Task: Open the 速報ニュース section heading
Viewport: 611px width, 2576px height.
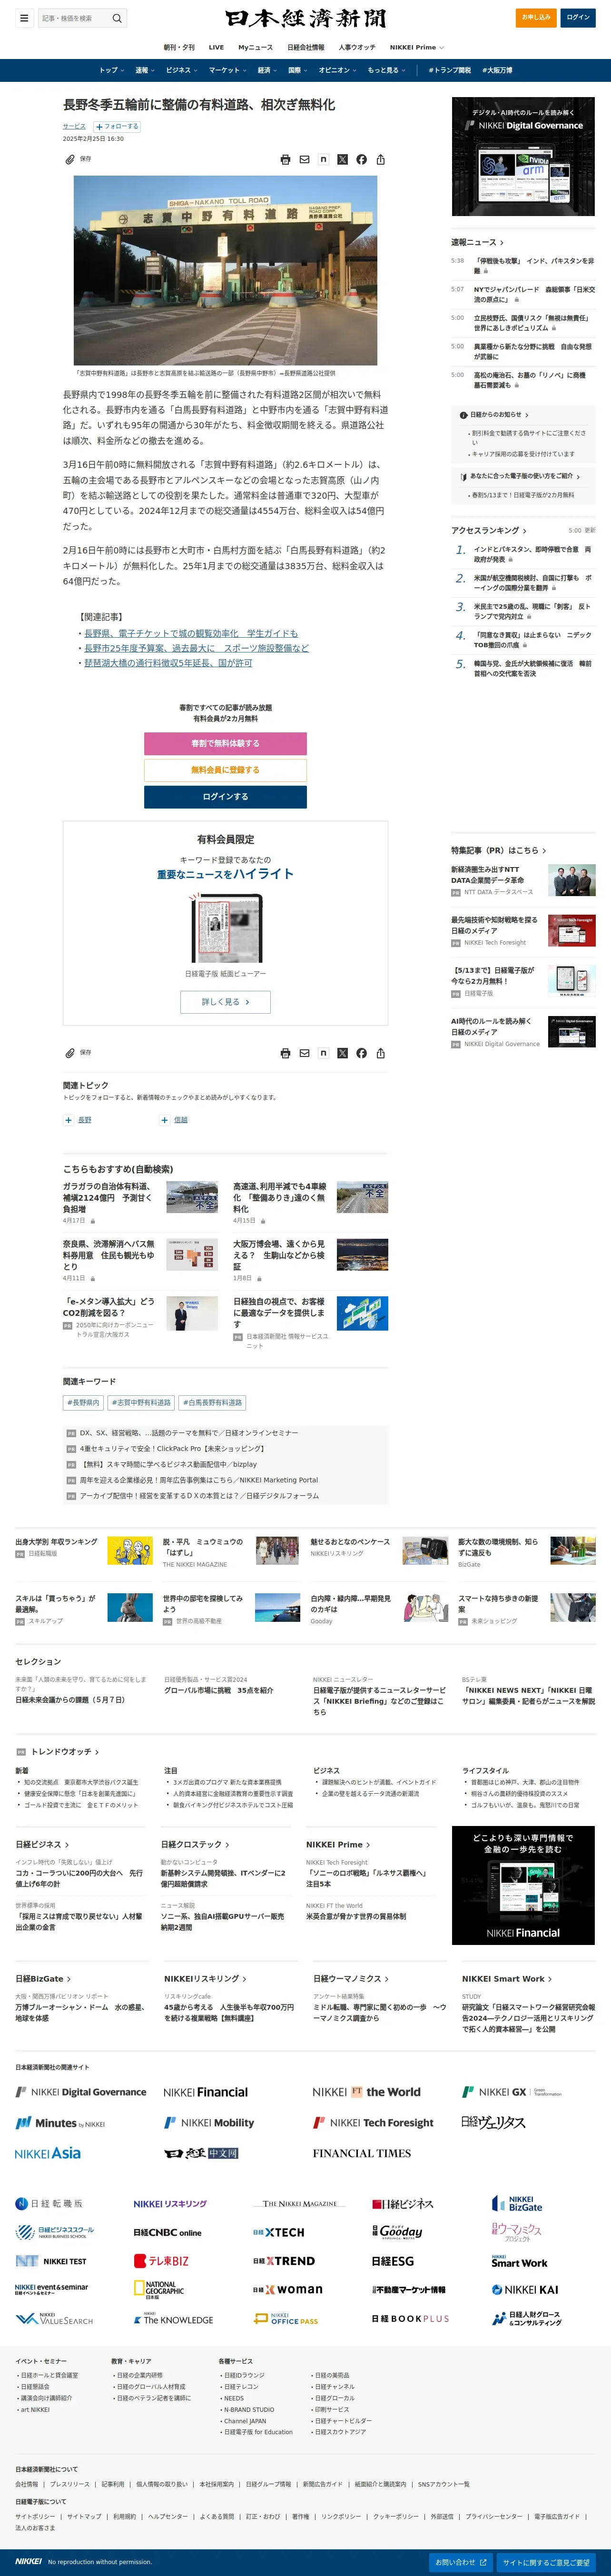Action: tap(477, 242)
